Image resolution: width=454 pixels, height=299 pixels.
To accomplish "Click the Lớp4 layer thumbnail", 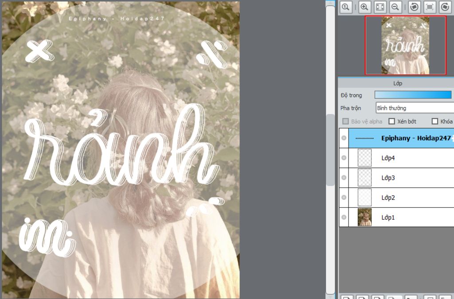I will tap(364, 158).
